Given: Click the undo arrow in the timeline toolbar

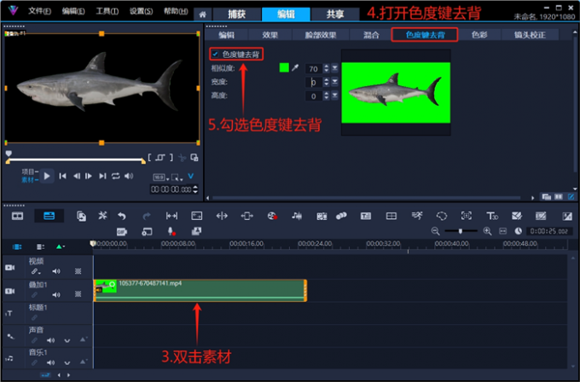Looking at the screenshot, I should click(121, 216).
